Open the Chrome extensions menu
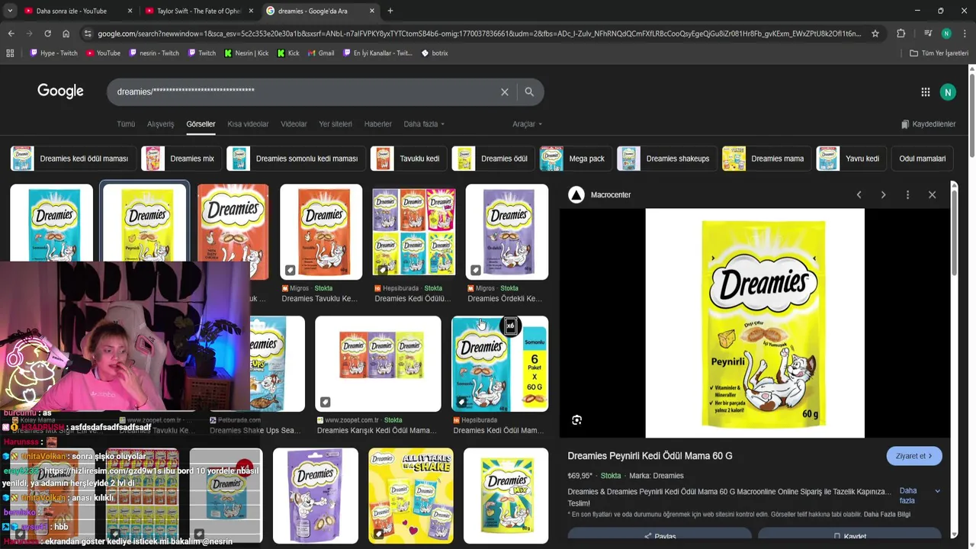976x549 pixels. point(901,34)
